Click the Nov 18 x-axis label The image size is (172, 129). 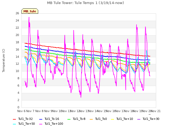tap(129, 111)
